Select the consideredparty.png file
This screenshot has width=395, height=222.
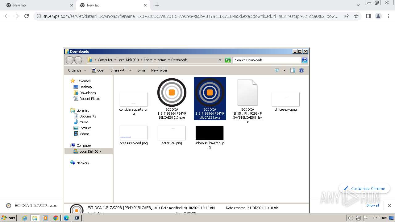(134, 104)
